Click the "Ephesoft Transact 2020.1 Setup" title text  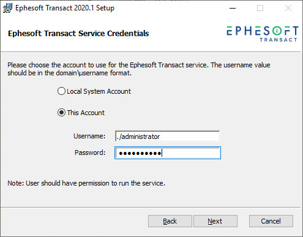[x=65, y=8]
